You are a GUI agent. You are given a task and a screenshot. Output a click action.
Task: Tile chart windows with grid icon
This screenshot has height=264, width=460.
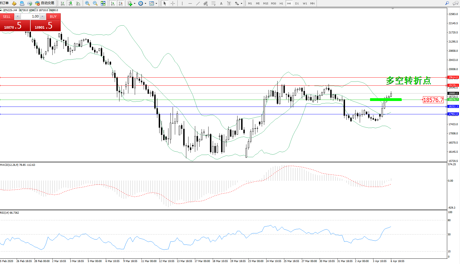[x=103, y=3]
